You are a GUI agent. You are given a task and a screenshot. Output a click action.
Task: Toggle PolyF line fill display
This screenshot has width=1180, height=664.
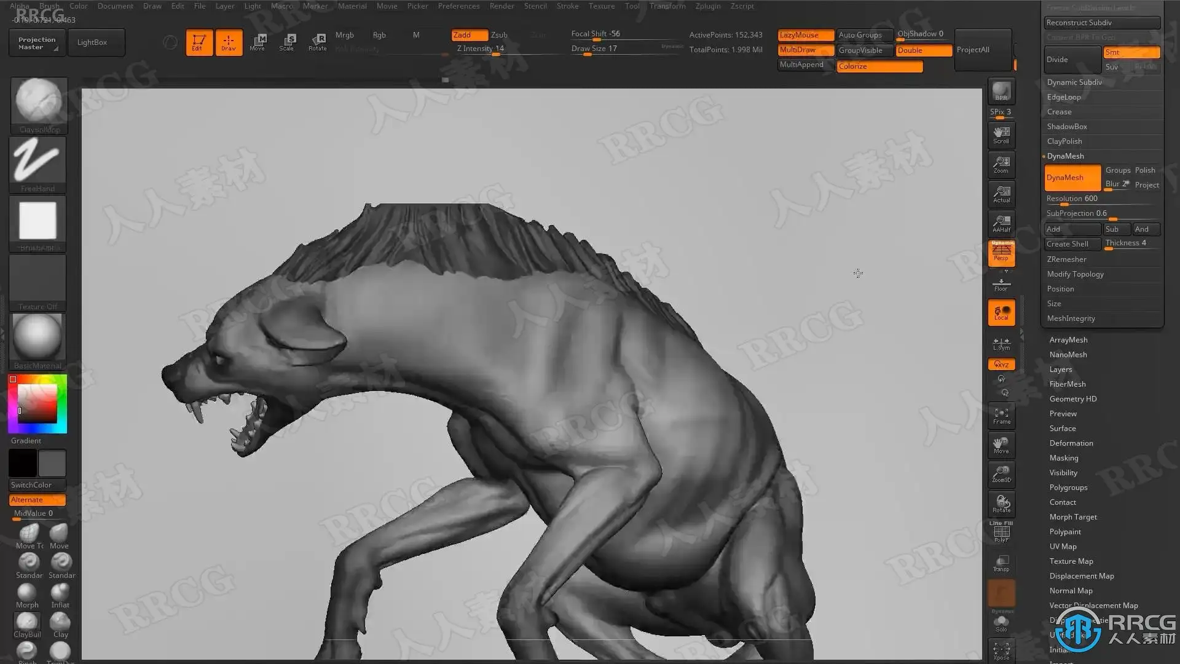[x=1001, y=532]
